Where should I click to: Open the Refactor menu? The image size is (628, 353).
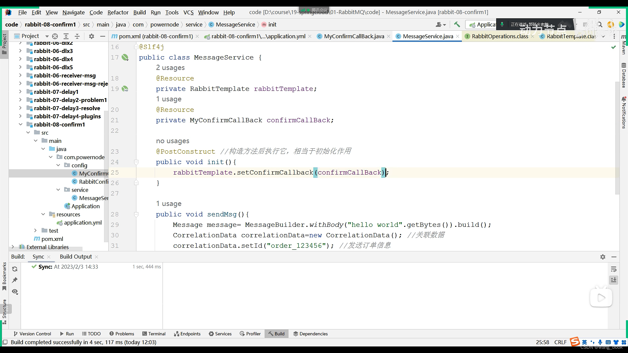[x=118, y=12]
